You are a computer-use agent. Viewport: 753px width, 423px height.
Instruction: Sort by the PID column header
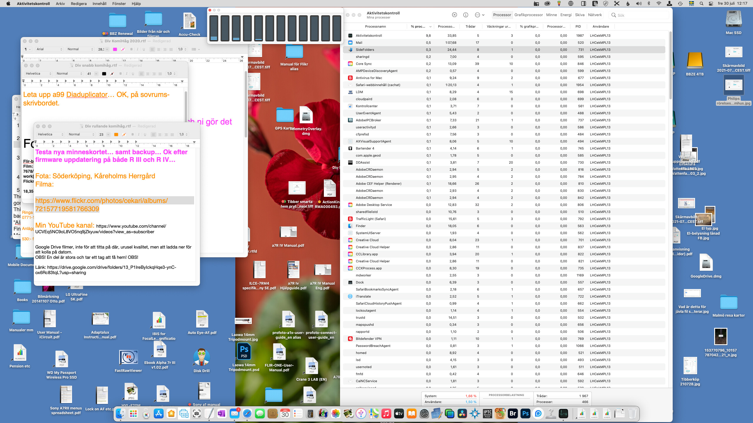coord(578,26)
